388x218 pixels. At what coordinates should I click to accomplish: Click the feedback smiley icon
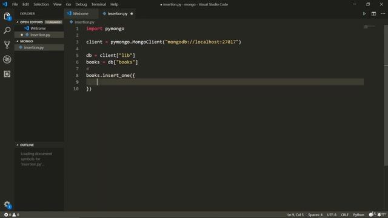371,215
